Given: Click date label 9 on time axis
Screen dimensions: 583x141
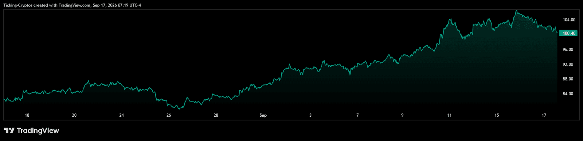Looking at the screenshot, I should 402,115.
